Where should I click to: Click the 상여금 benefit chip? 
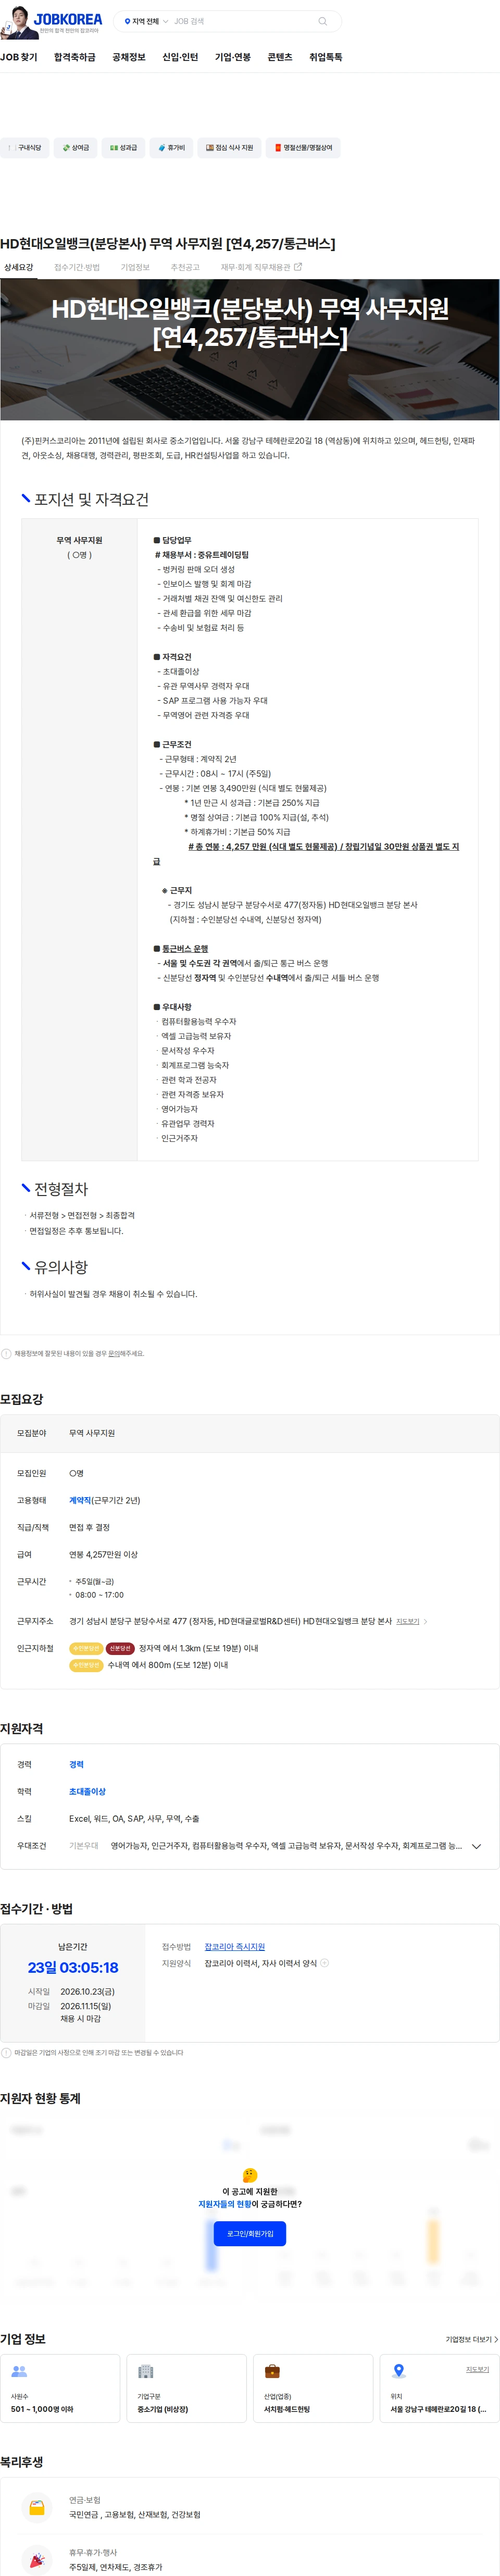75,148
